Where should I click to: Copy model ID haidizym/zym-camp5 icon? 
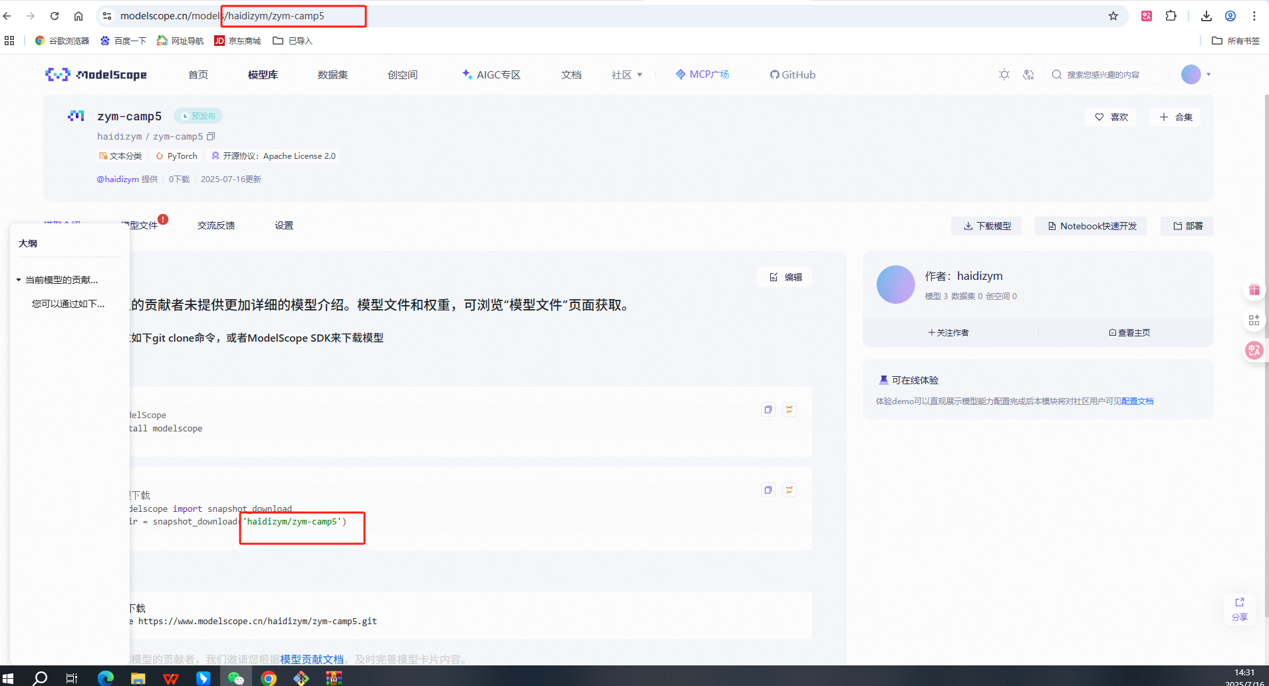(x=211, y=136)
